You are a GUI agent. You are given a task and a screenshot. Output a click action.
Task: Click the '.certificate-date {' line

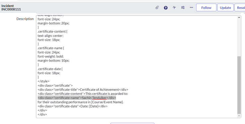50,69
